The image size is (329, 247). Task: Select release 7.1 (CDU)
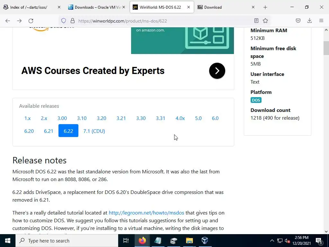click(94, 131)
